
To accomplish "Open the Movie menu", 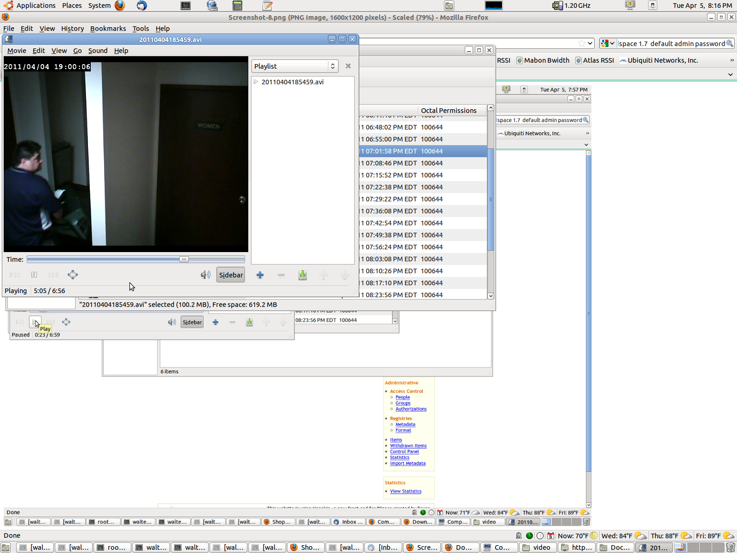I will (x=17, y=51).
